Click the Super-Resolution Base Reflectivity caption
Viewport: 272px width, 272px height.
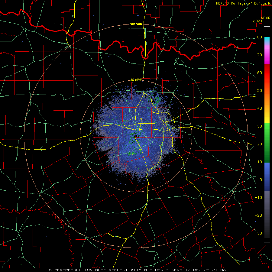137,270
